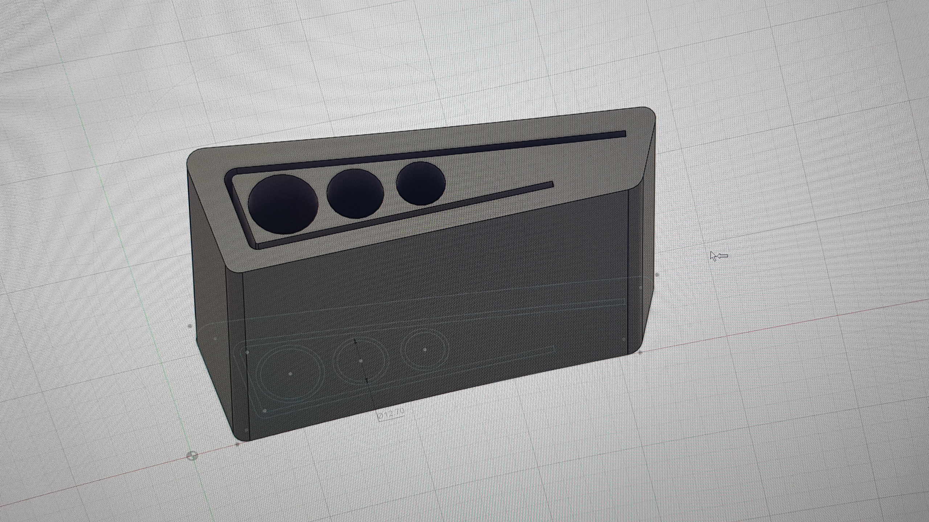Viewport: 929px width, 522px height.
Task: Click center point of smallest sketch circle
Action: click(x=425, y=349)
